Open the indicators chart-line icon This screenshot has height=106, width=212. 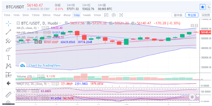pyautogui.click(x=106, y=15)
